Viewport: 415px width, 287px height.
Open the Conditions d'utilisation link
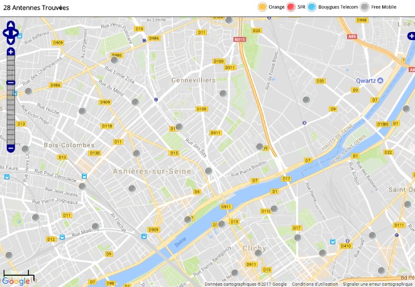pyautogui.click(x=314, y=284)
